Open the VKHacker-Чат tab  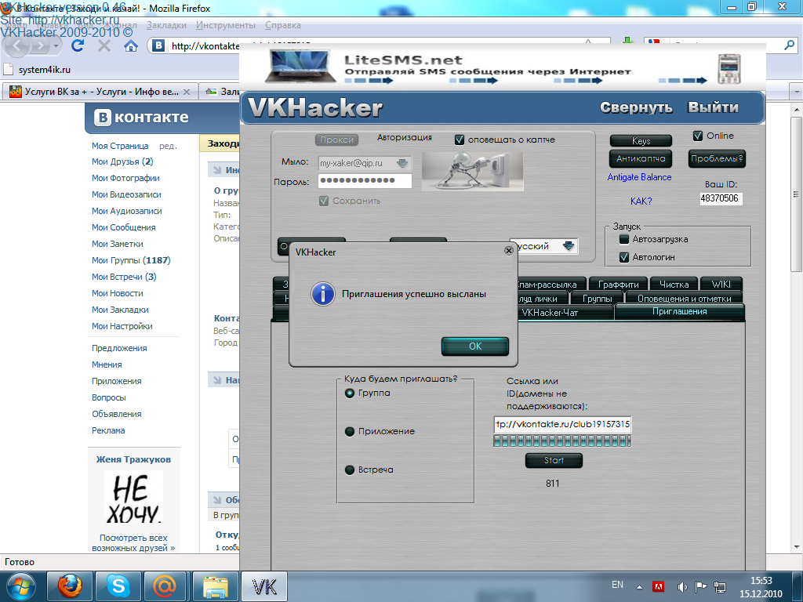(x=550, y=312)
